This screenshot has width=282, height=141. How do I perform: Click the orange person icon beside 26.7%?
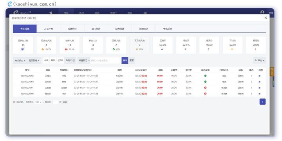[43, 49]
